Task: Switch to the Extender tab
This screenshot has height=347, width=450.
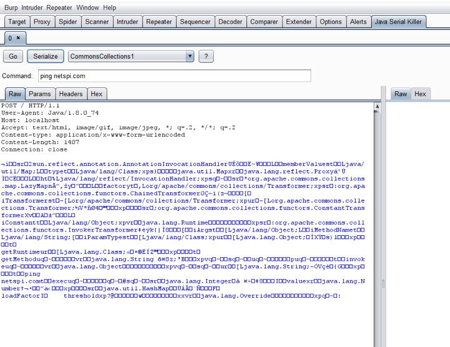Action: pos(299,21)
